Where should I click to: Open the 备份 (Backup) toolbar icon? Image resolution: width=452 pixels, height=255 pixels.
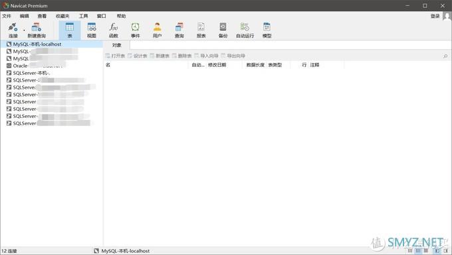[223, 30]
